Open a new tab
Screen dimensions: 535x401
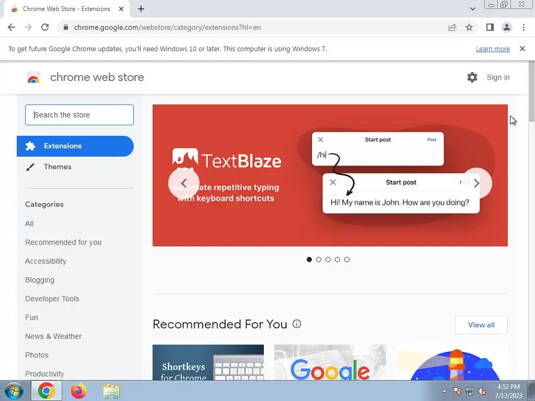click(x=141, y=9)
